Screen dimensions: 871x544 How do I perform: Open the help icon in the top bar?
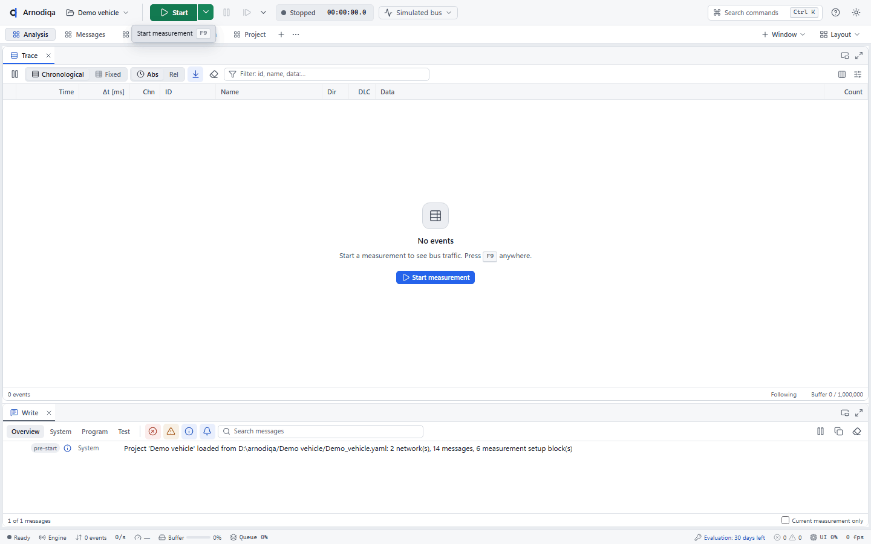tap(835, 13)
